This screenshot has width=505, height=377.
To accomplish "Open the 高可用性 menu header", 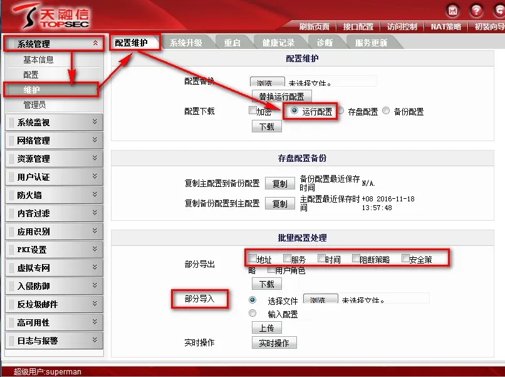I will (54, 322).
